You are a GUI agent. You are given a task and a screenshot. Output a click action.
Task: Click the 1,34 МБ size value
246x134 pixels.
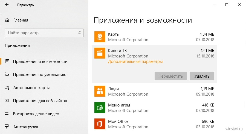[x=207, y=34]
